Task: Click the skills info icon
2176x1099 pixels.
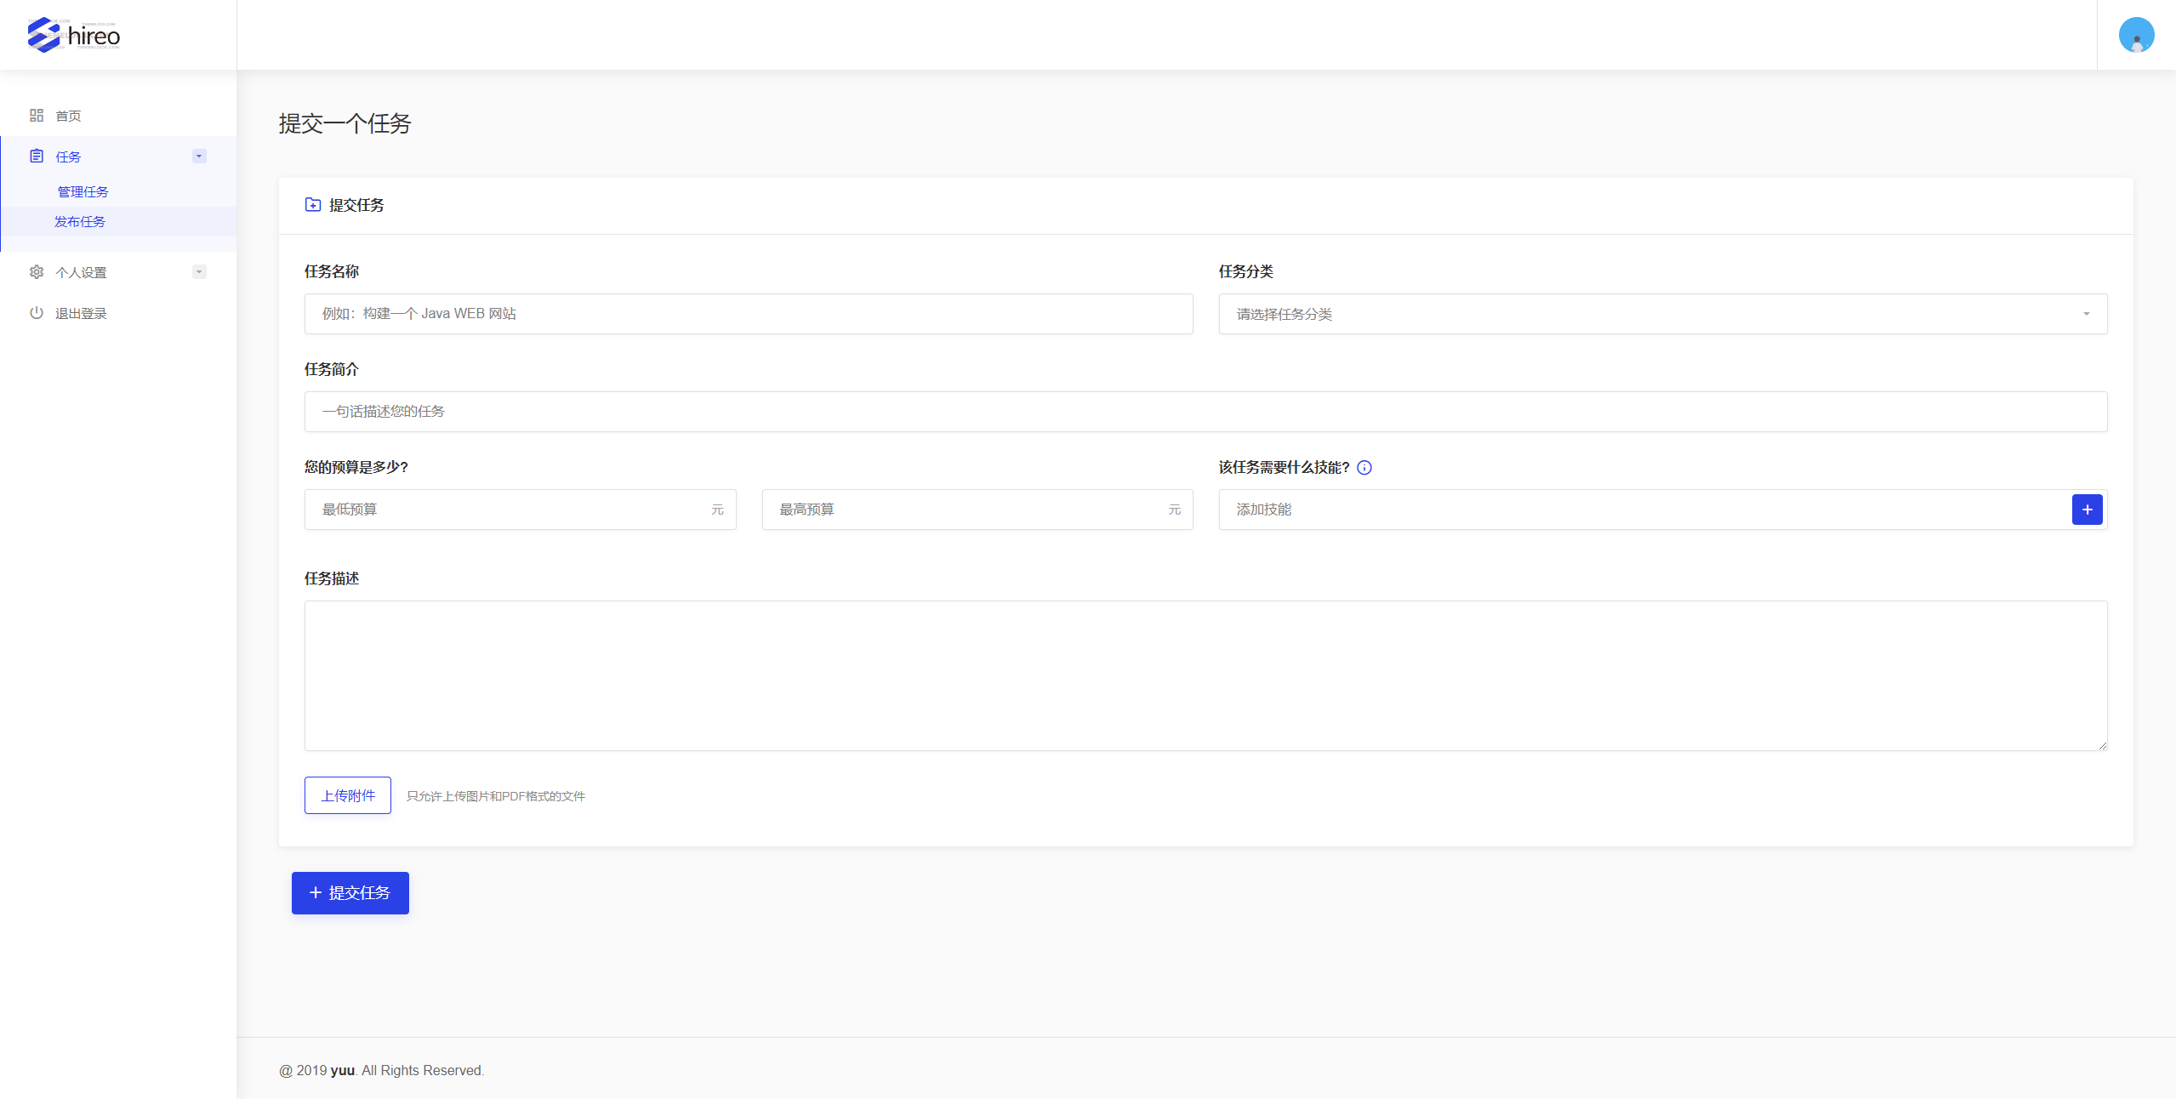Action: (x=1364, y=467)
